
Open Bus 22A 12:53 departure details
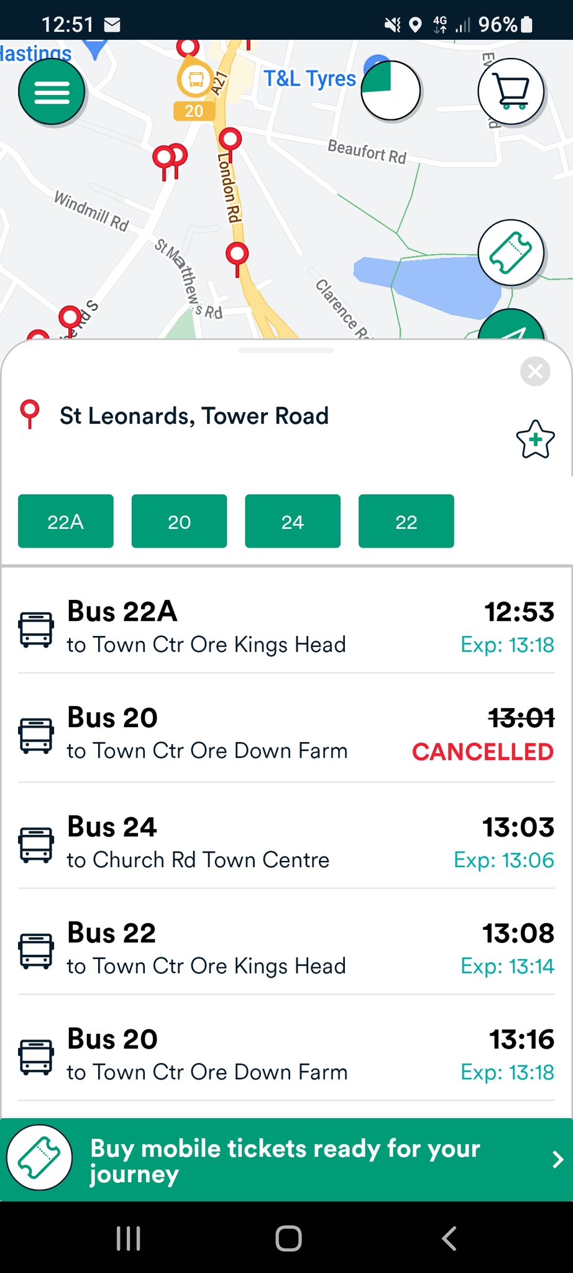pos(286,627)
